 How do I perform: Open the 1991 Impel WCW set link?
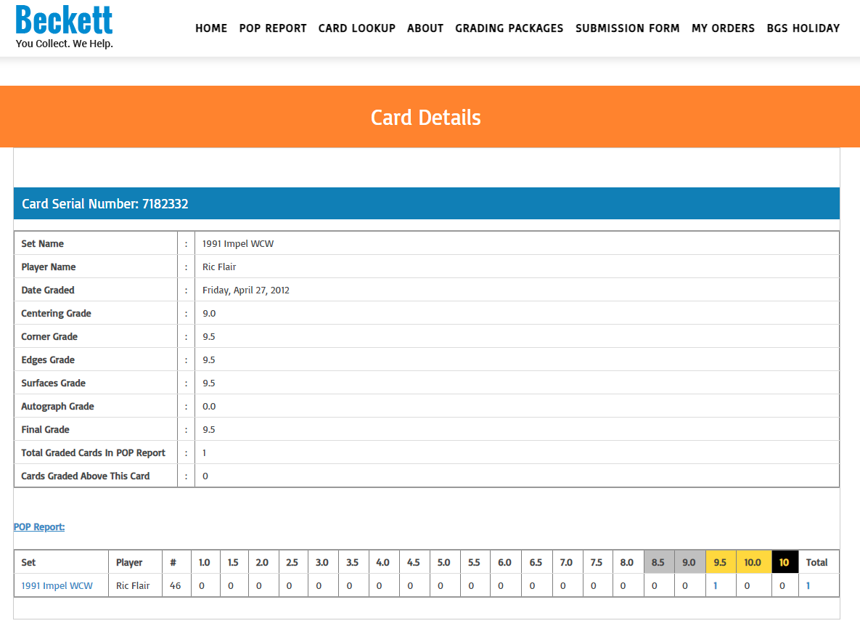coord(57,585)
